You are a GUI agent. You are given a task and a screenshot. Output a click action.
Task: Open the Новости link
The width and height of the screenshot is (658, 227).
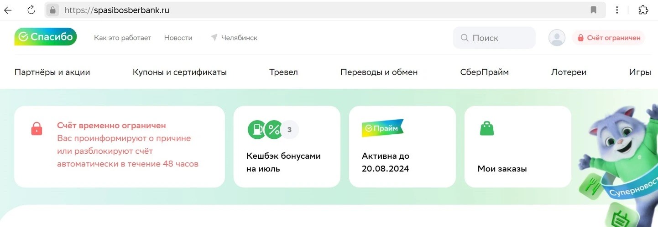(x=178, y=38)
